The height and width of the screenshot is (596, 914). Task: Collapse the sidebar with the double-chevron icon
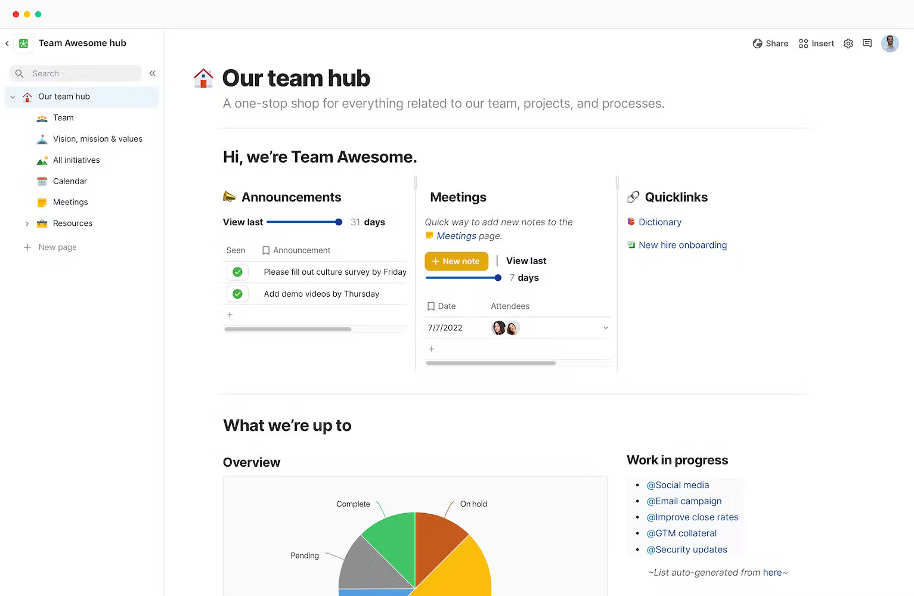pyautogui.click(x=152, y=73)
